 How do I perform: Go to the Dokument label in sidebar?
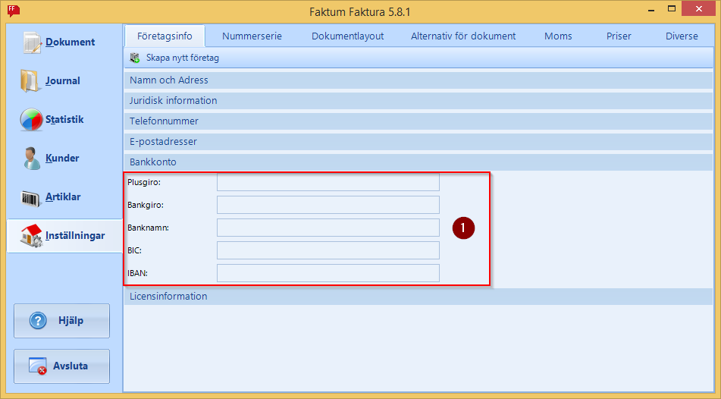click(71, 42)
